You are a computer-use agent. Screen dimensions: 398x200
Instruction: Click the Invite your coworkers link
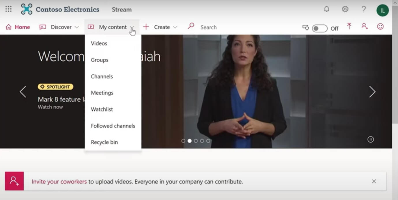(x=59, y=182)
